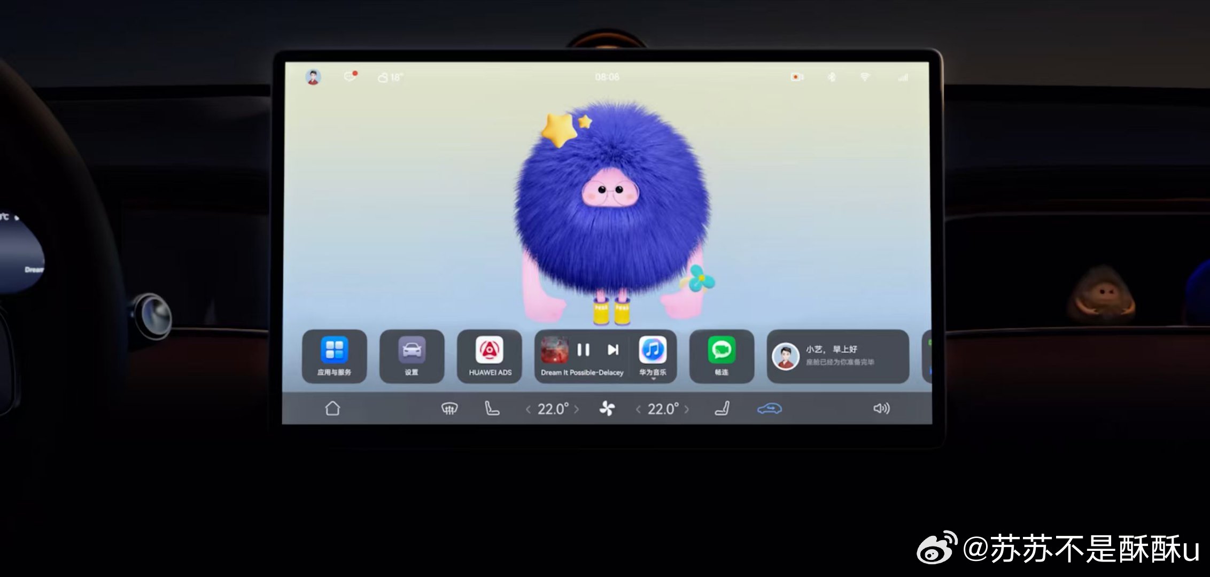Viewport: 1210px width, 577px height.
Task: Toggle windshield defrost icon
Action: pyautogui.click(x=449, y=409)
